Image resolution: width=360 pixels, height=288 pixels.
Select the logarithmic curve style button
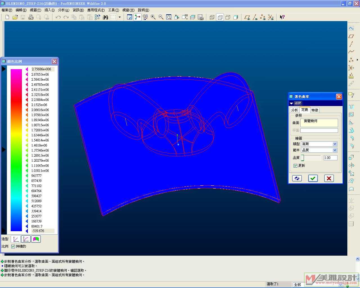[26, 239]
